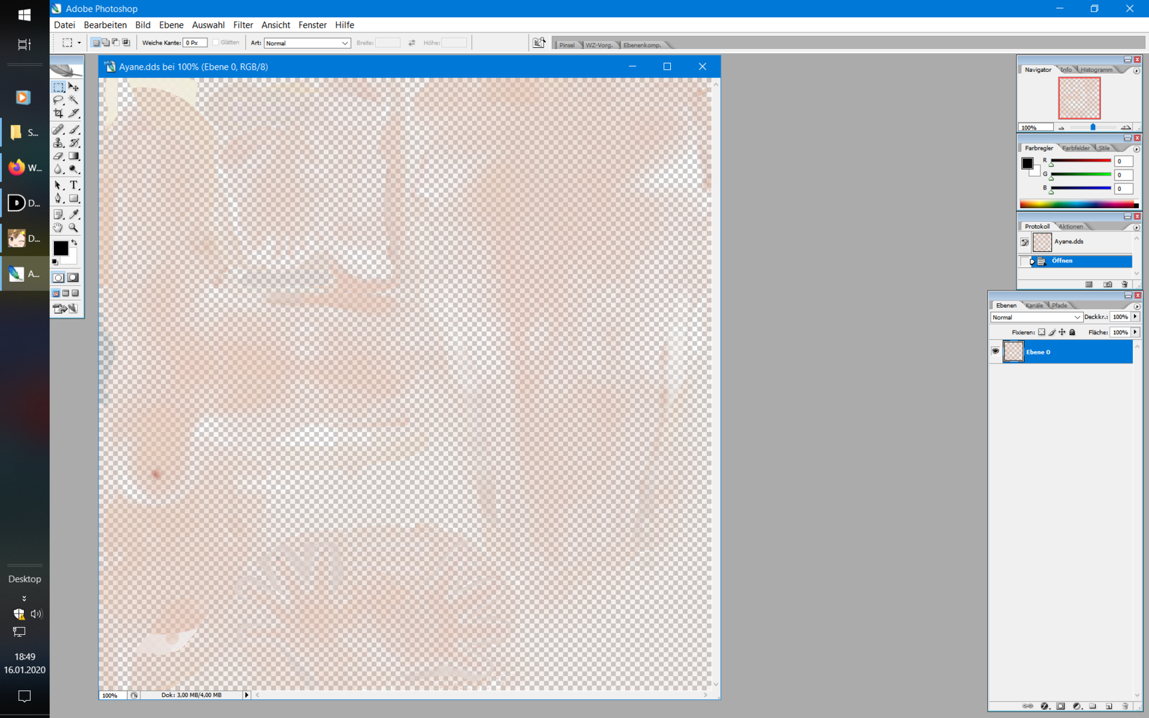Select the Rectangle shape tool

click(74, 199)
